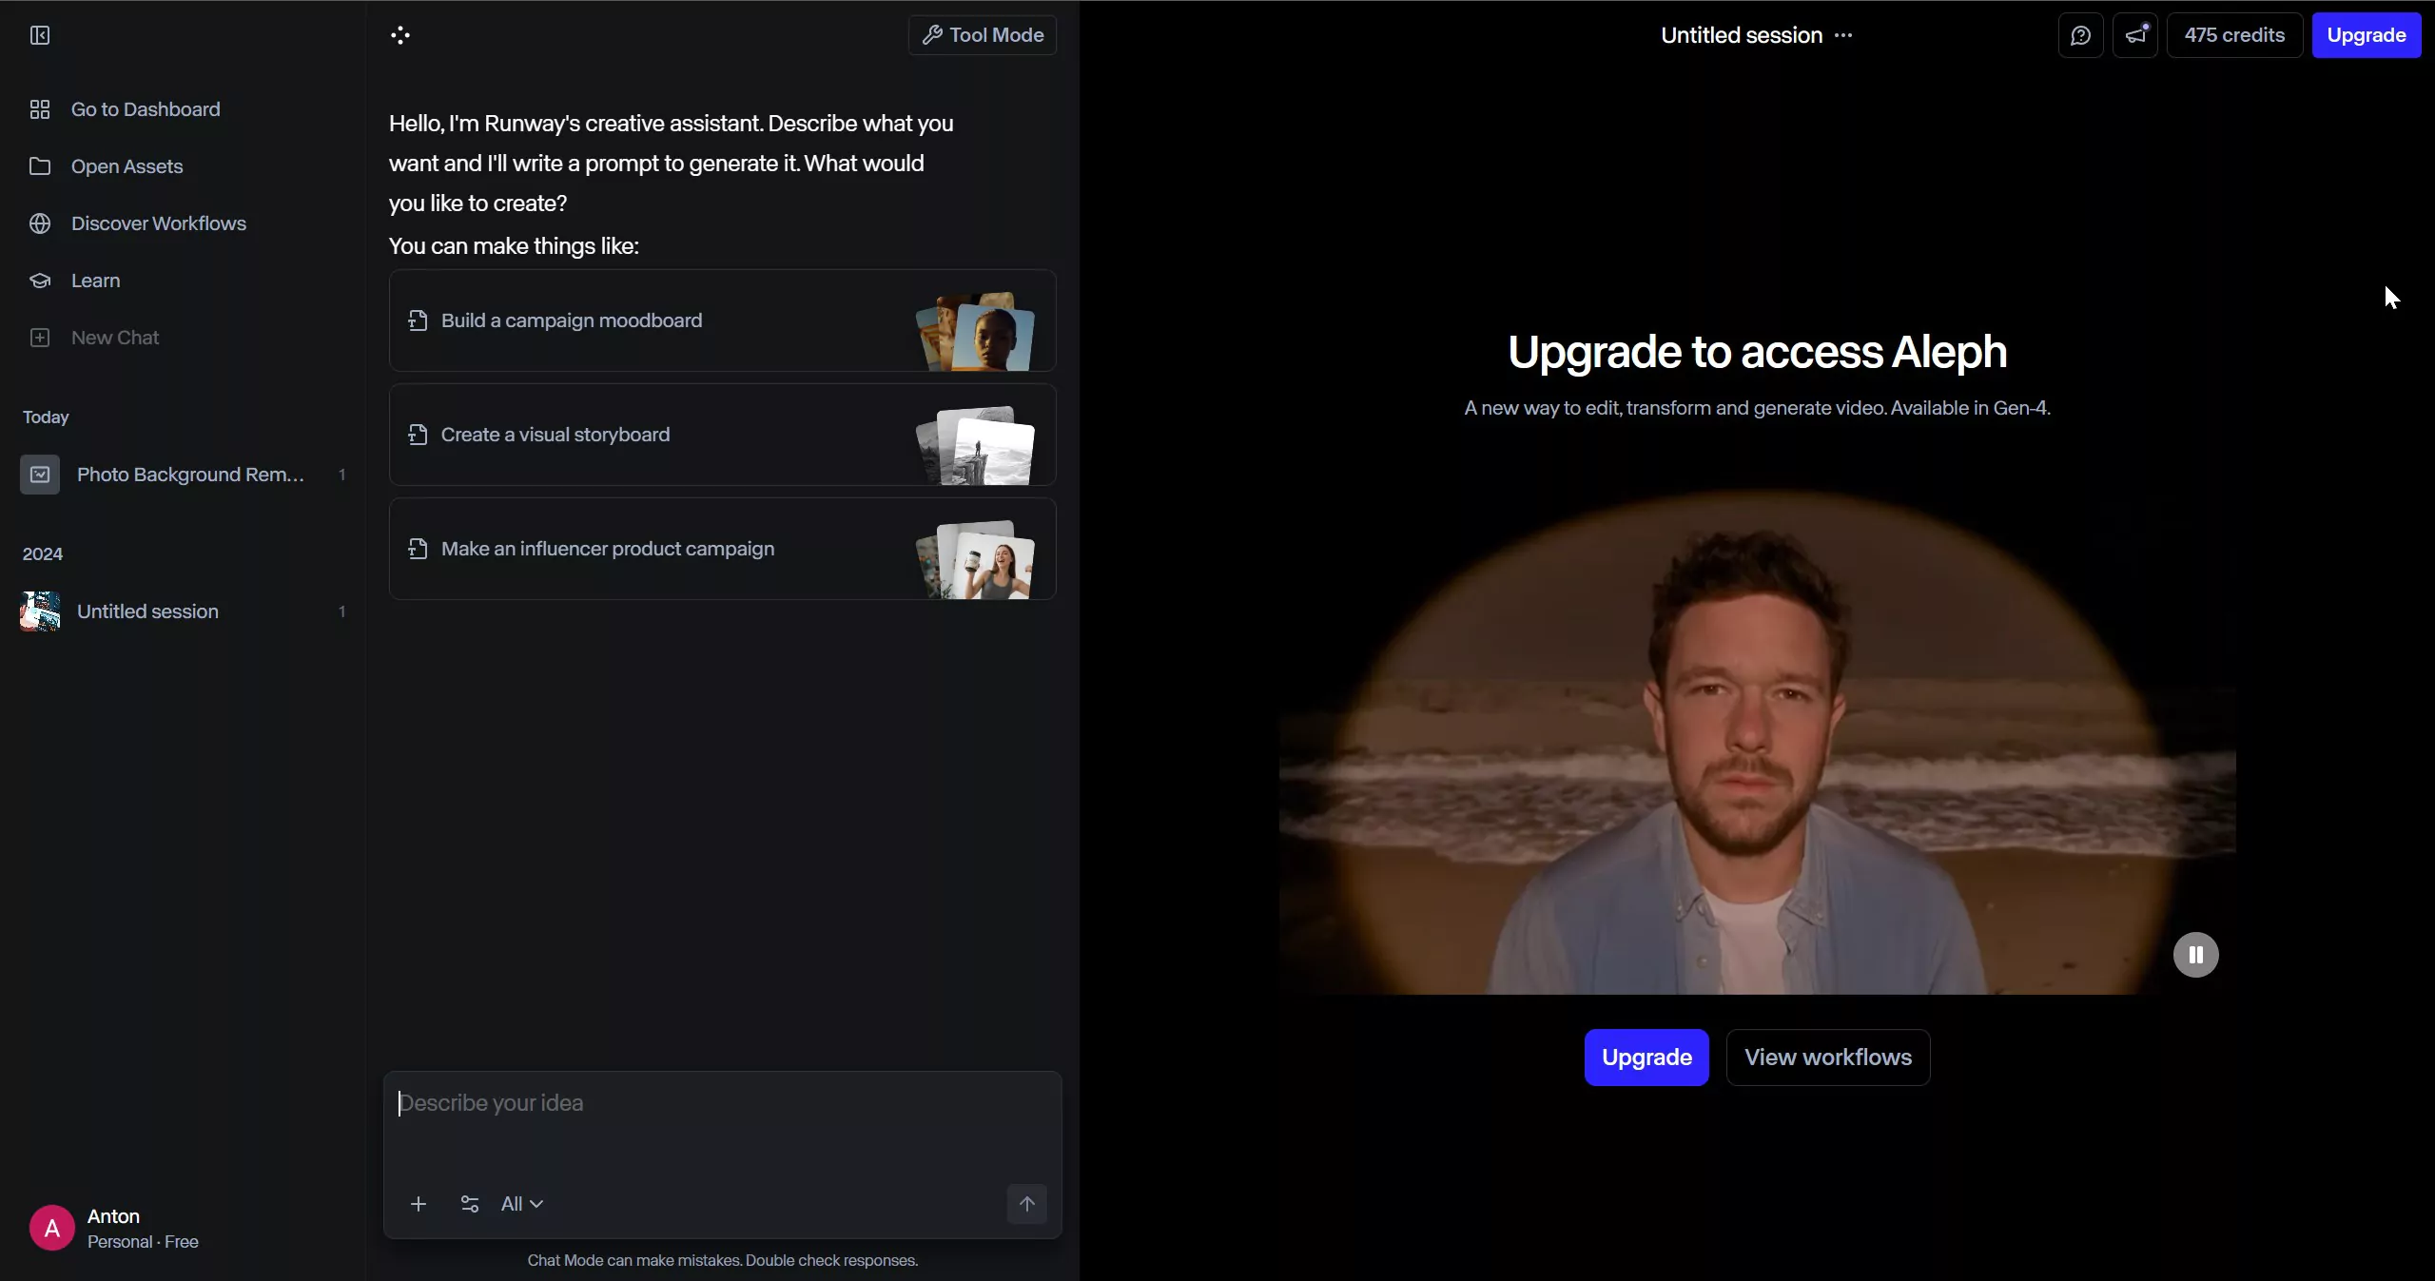Click the Photo Background session icon
2435x1281 pixels.
[40, 475]
